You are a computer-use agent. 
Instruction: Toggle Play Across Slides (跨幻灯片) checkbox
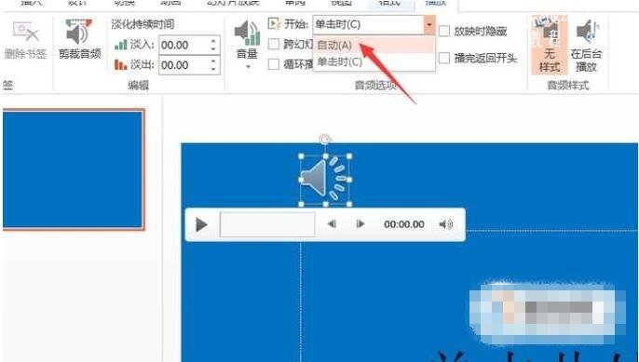[274, 44]
